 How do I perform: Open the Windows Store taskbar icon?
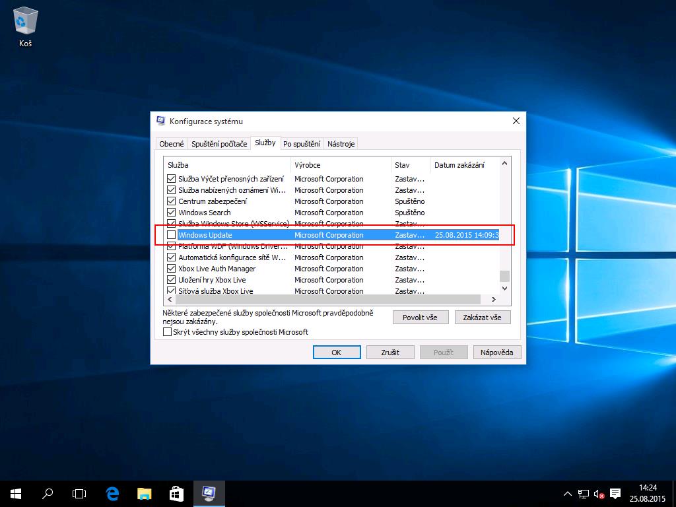[x=176, y=493]
